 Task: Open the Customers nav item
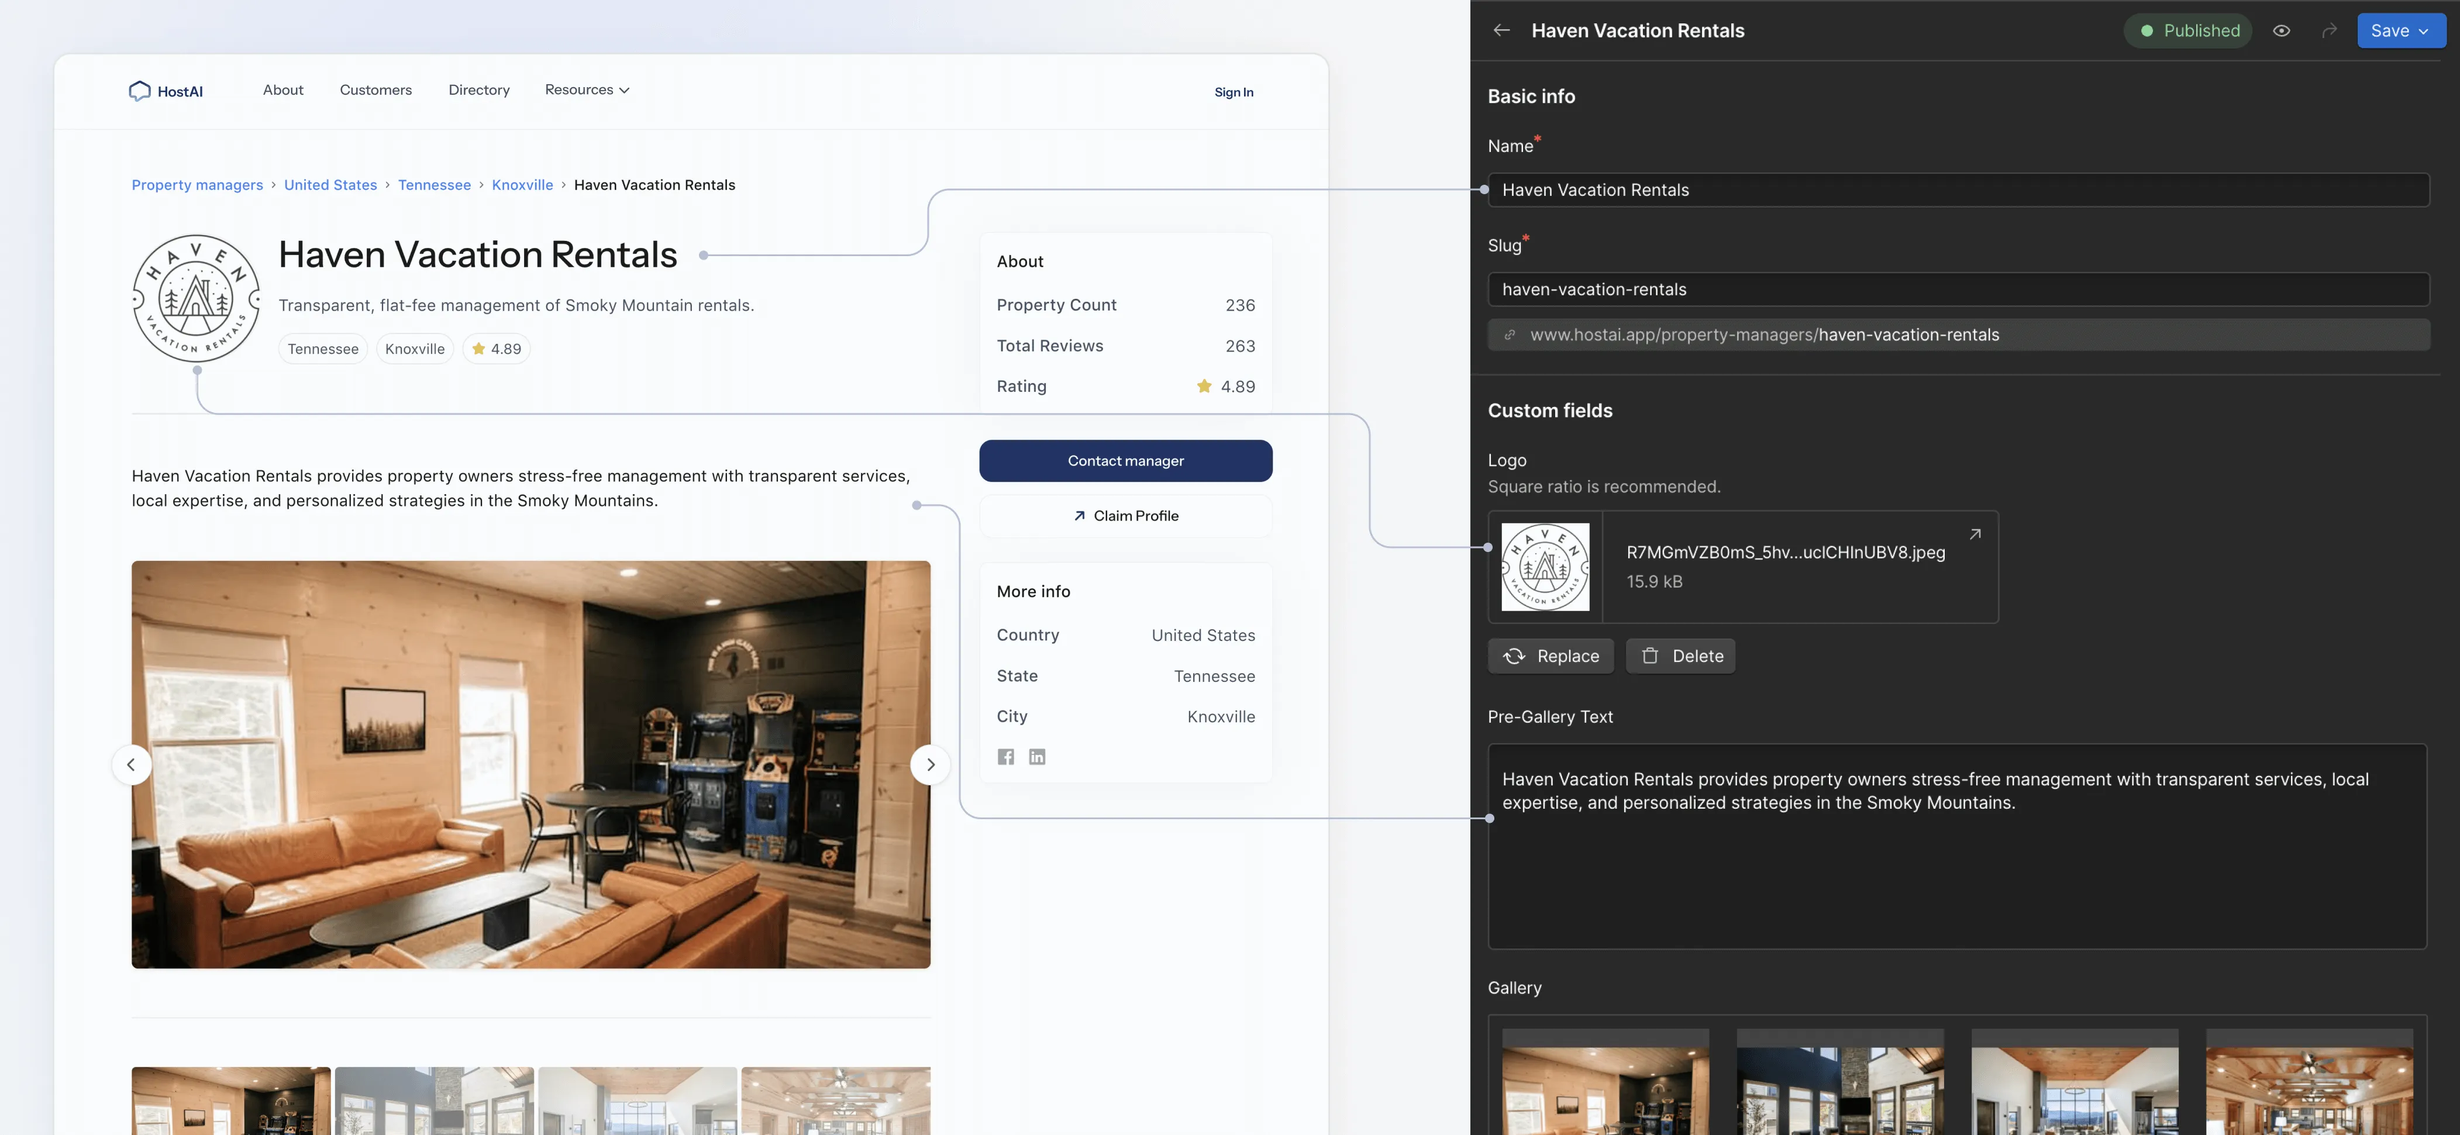[375, 89]
